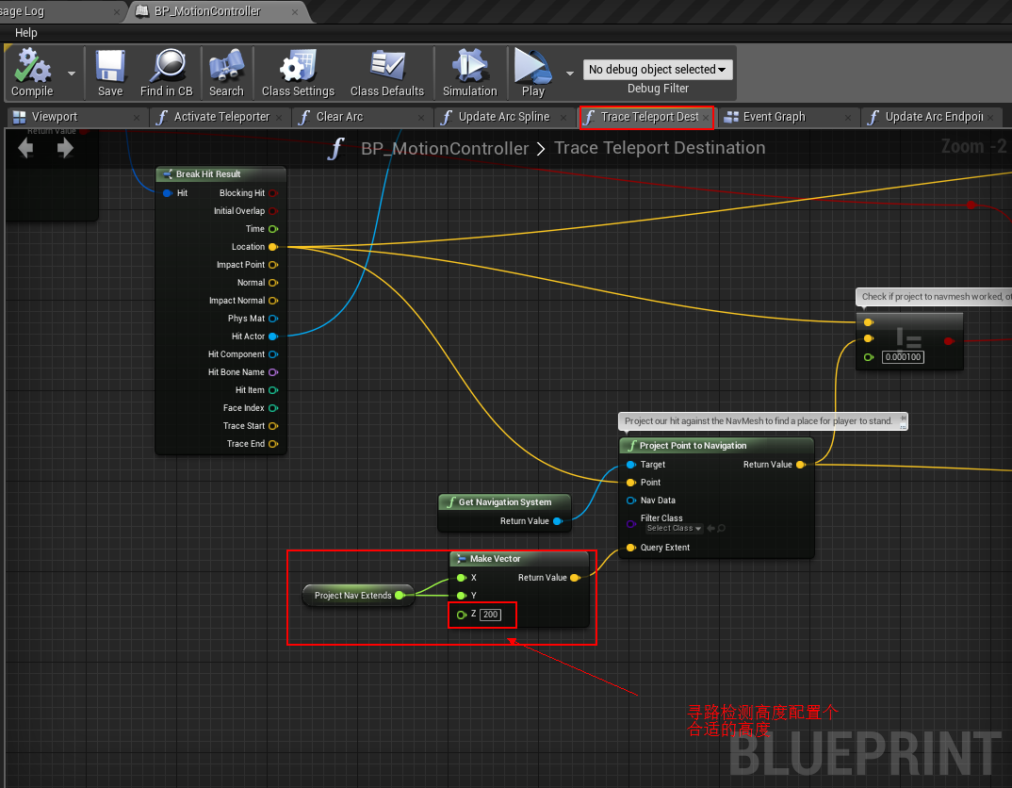Click the graph navigate forward arrow
Image resolution: width=1012 pixels, height=788 pixels.
[x=65, y=148]
